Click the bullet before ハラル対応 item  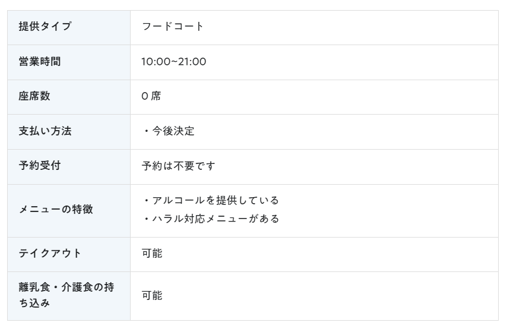coord(147,219)
